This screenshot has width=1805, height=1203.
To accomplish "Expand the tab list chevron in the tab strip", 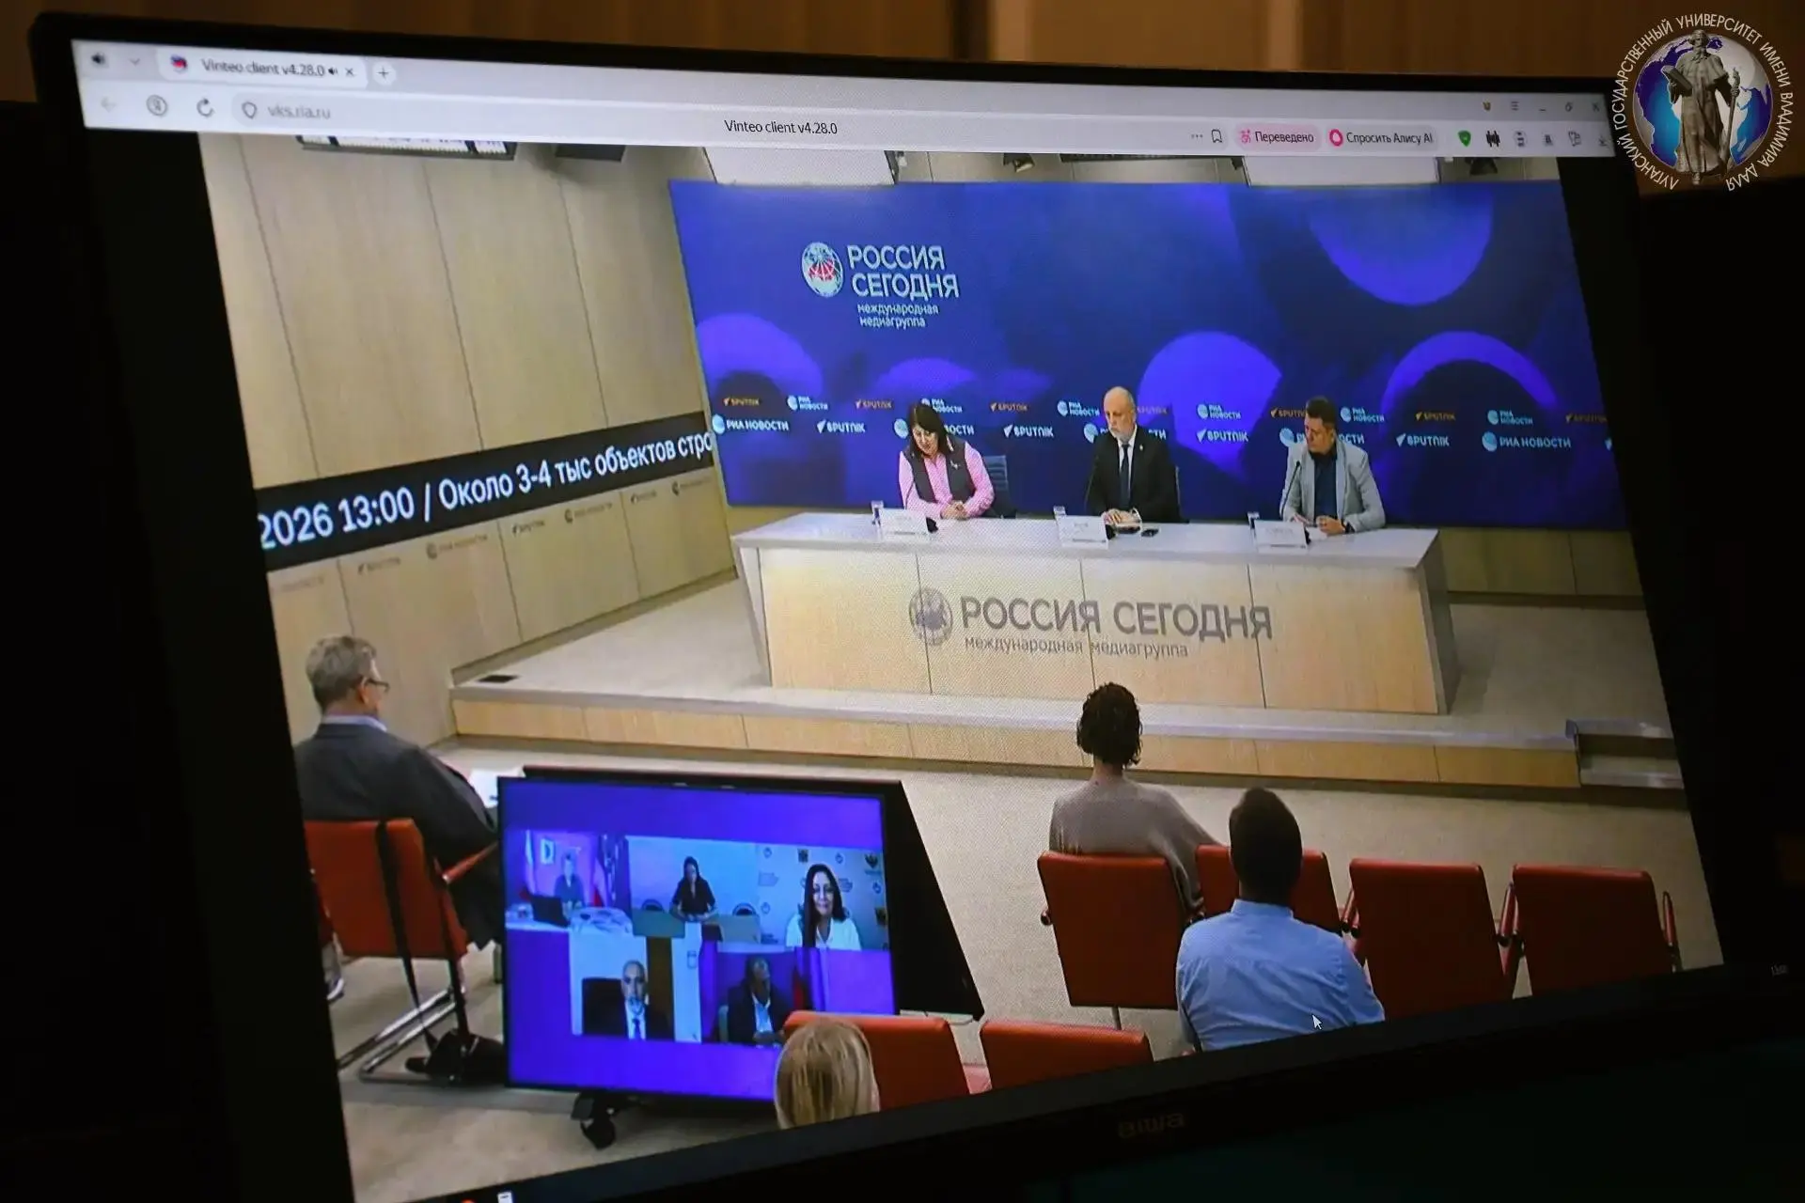I will 134,62.
